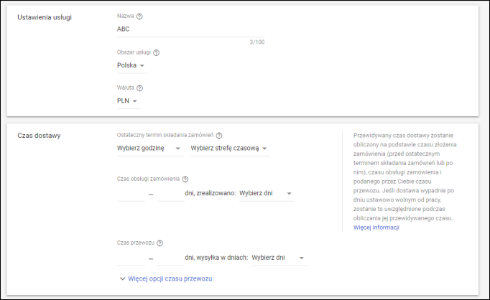The image size is (490, 300).
Task: Open the PLN currency dropdown
Action: (x=127, y=101)
